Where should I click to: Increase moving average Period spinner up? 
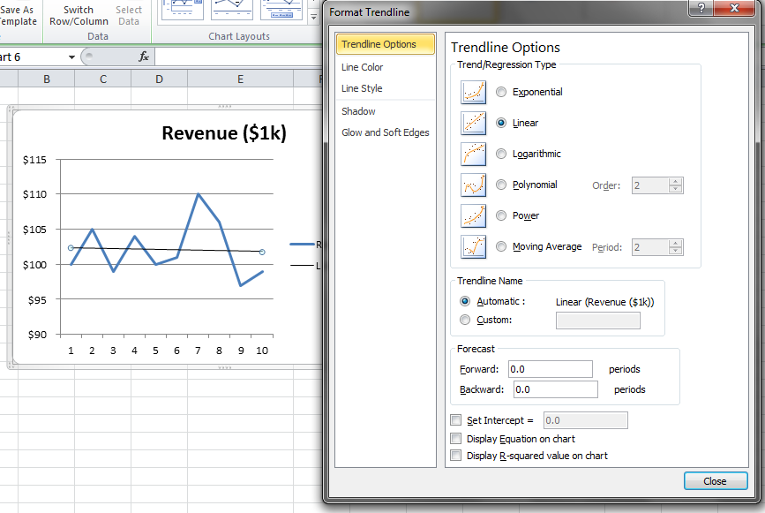[675, 244]
